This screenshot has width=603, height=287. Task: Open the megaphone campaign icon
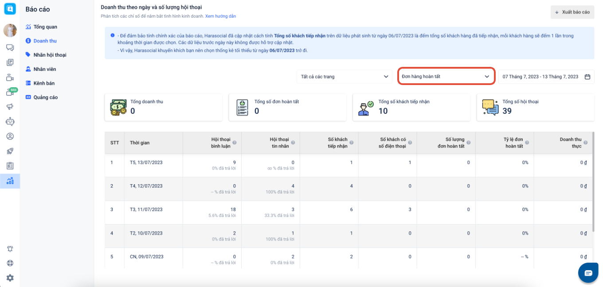click(x=10, y=107)
